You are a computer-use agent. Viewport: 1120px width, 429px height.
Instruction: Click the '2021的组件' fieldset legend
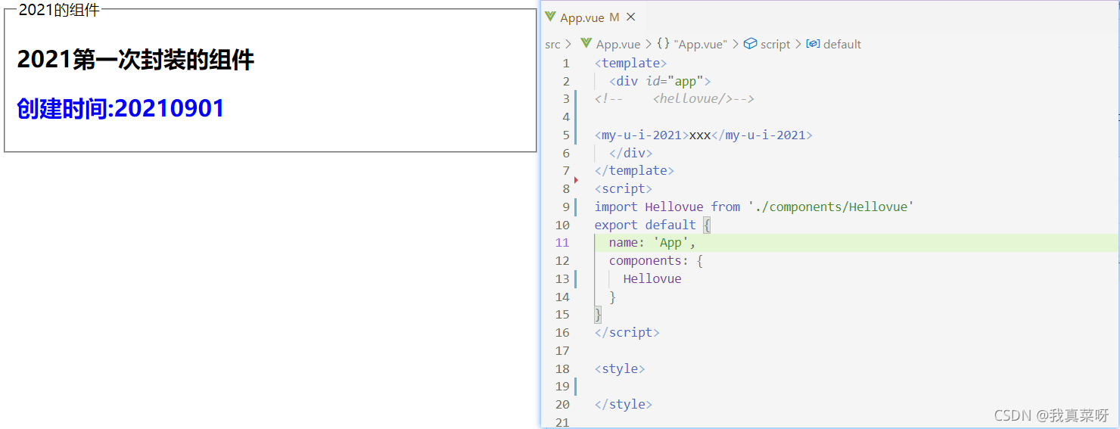[59, 10]
